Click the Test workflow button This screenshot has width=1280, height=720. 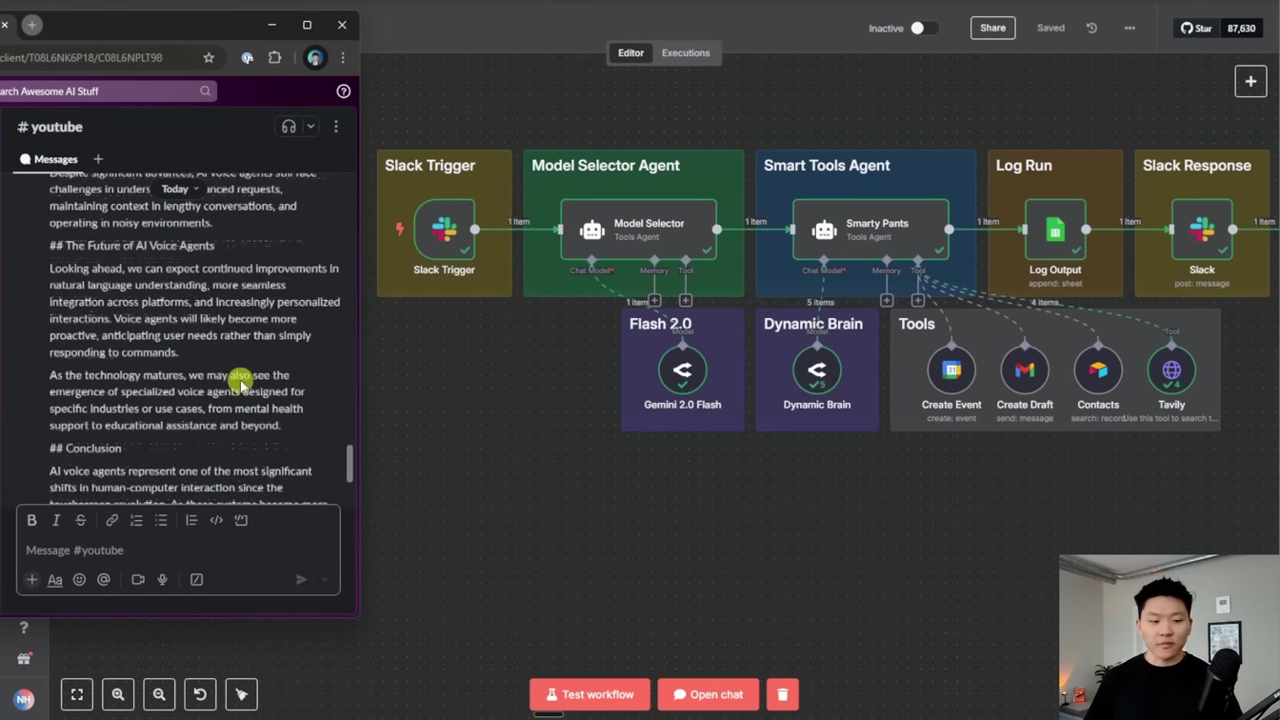[x=590, y=694]
